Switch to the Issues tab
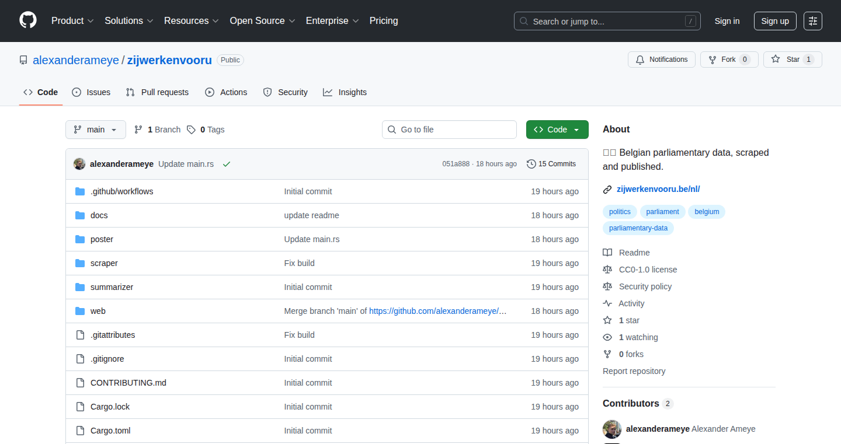Image resolution: width=841 pixels, height=444 pixels. point(91,92)
